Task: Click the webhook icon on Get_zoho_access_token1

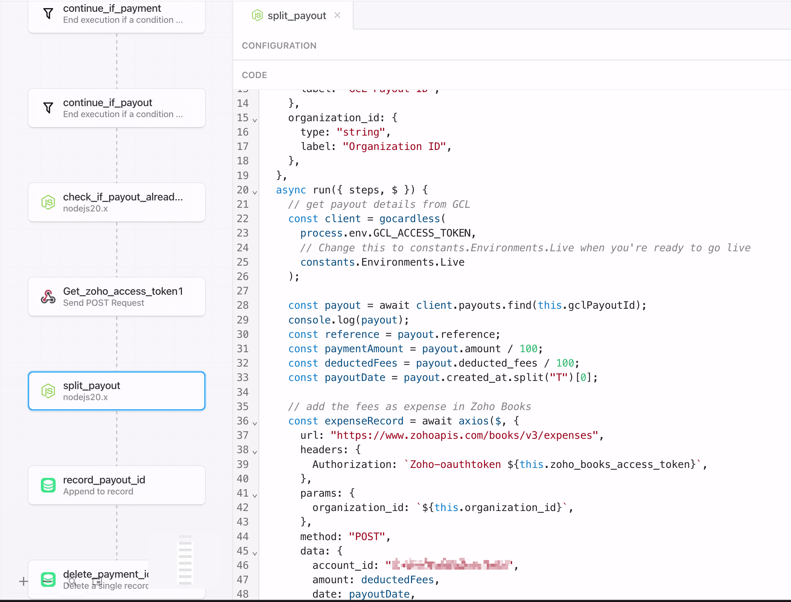Action: pyautogui.click(x=48, y=297)
